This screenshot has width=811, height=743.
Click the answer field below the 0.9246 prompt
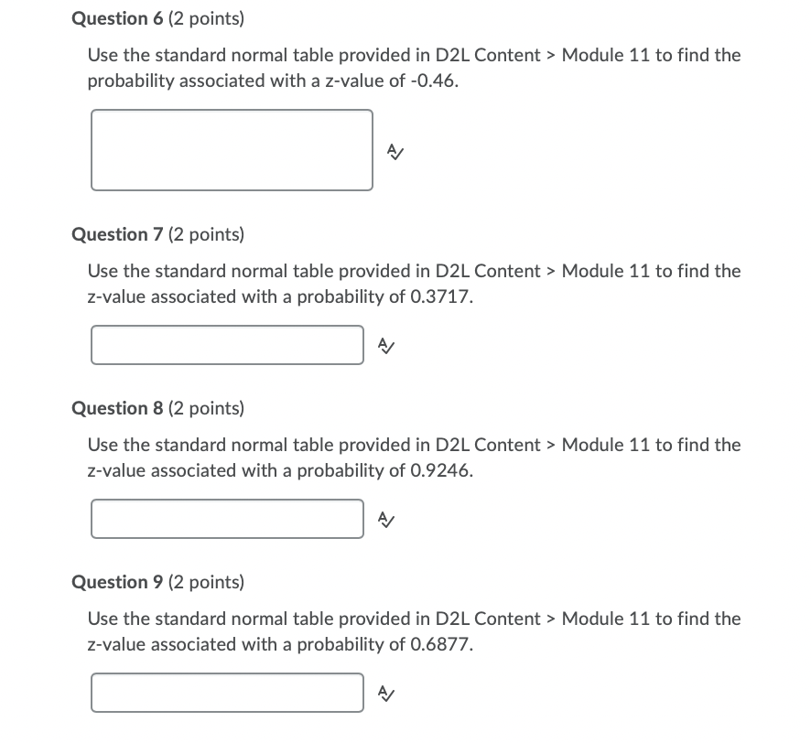click(x=226, y=519)
